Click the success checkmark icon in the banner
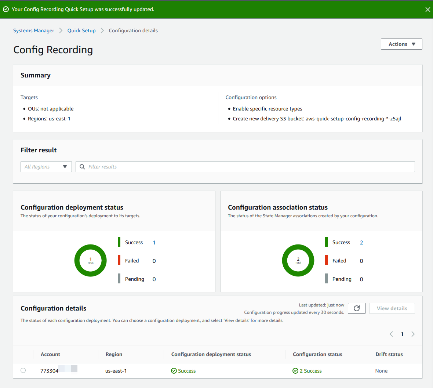The width and height of the screenshot is (433, 388). tap(6, 10)
